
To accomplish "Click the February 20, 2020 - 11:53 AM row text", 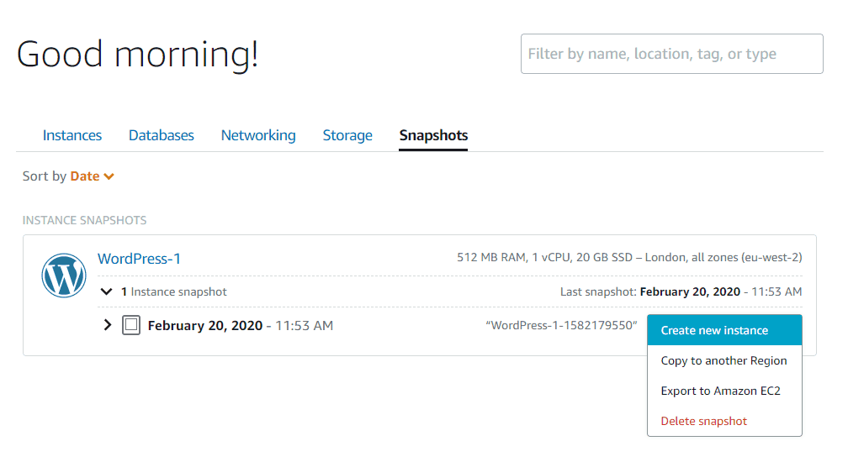I will click(x=240, y=325).
